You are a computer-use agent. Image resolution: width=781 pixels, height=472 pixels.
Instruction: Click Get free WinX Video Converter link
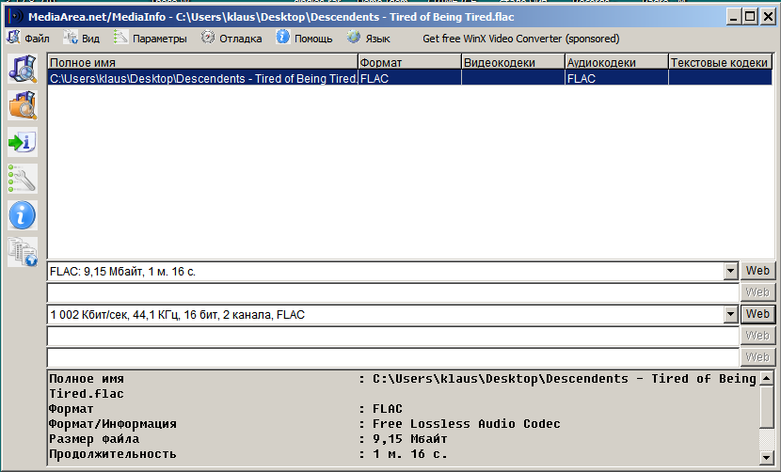[x=521, y=39]
